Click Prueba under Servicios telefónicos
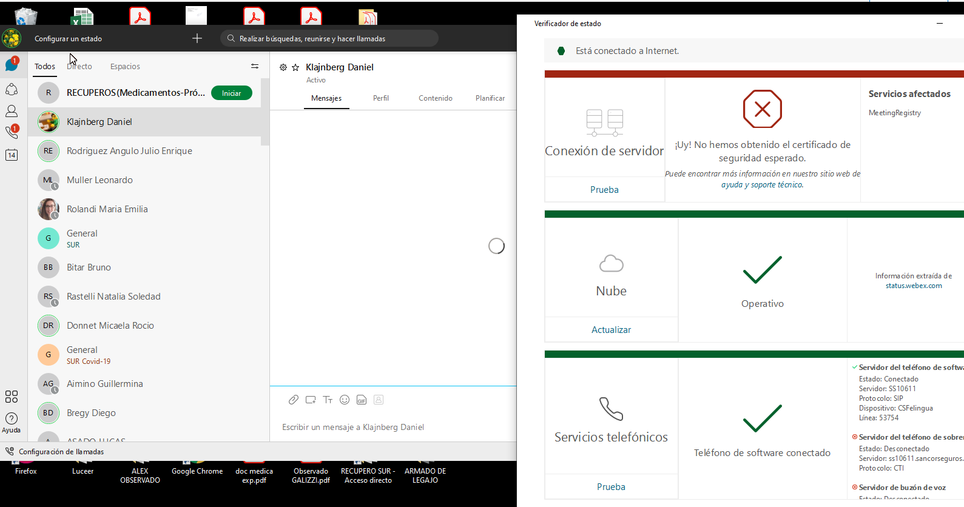The height and width of the screenshot is (507, 964). pos(611,487)
